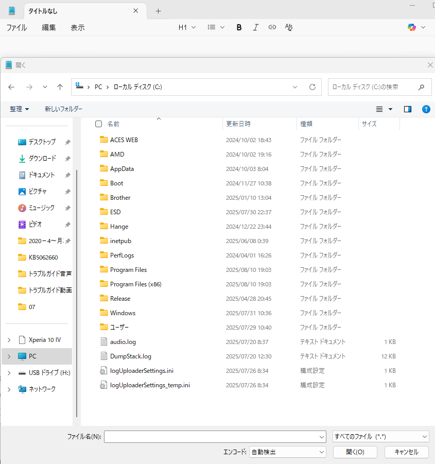Click the 開く(O) button
This screenshot has width=435, height=464.
tap(354, 452)
